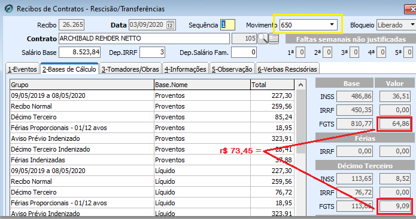Select the Aviso Prévio Indenizado Proventos row

152,138
